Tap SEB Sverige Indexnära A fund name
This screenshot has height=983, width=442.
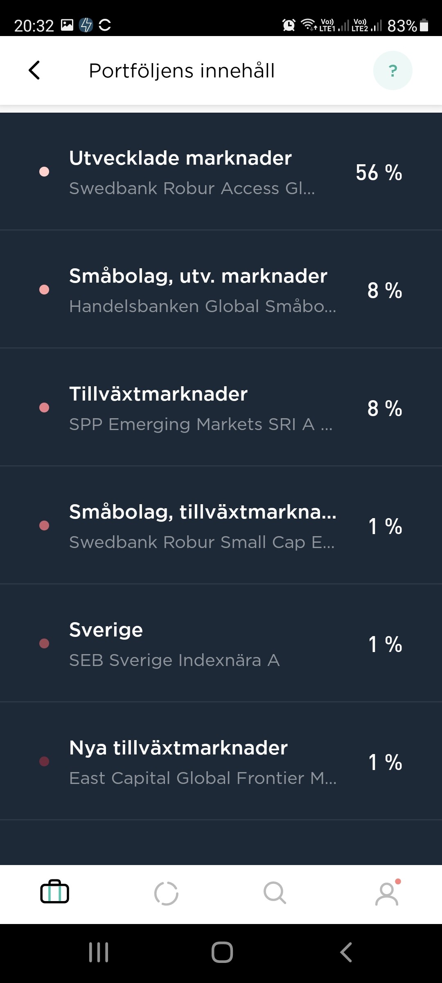(x=174, y=660)
